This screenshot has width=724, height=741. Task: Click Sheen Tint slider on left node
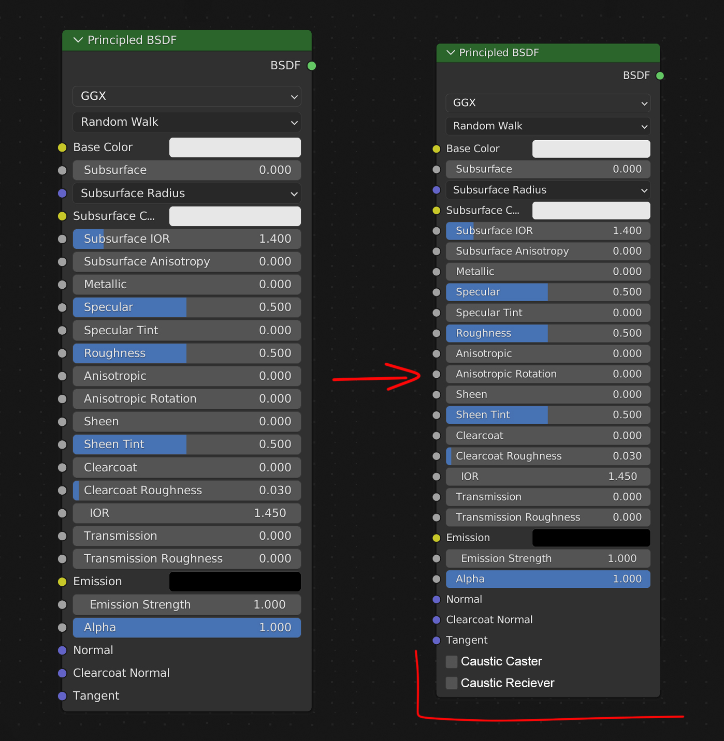tap(187, 444)
